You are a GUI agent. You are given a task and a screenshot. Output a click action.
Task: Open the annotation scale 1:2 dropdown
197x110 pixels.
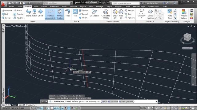coord(159,108)
